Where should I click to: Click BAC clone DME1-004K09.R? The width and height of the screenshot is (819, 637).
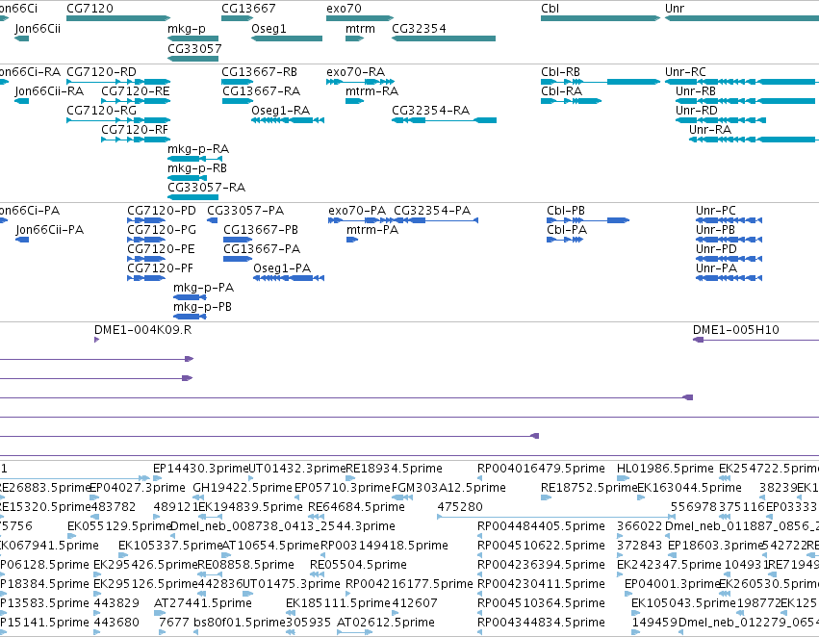[142, 330]
